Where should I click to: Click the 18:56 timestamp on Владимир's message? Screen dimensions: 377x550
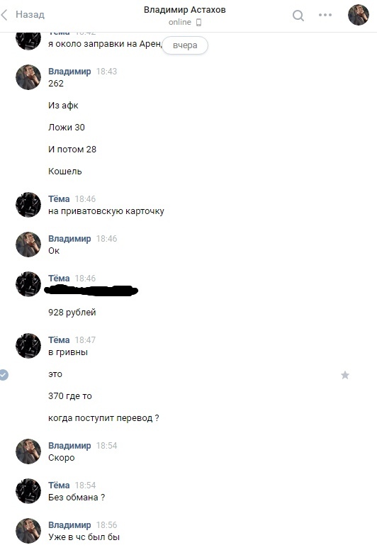106,525
